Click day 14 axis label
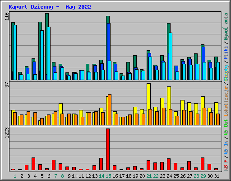This screenshot has width=231, height=181. pos(102,176)
